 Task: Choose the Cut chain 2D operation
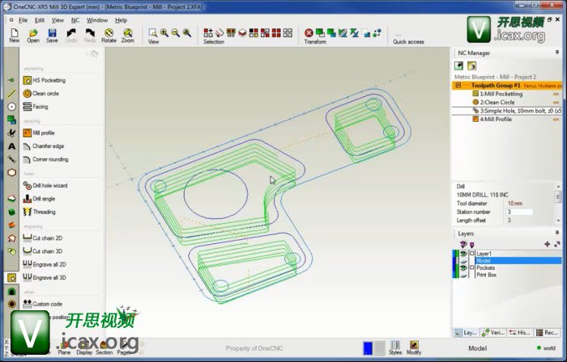[x=43, y=238]
